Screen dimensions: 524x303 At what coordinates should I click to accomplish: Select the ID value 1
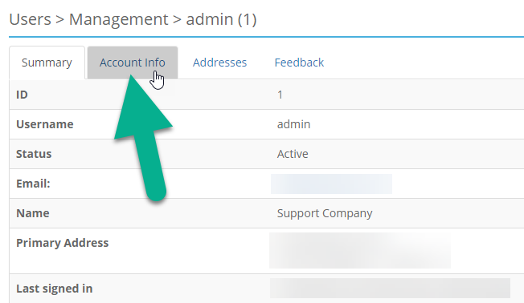click(280, 95)
